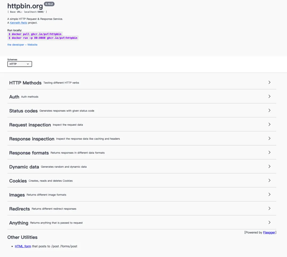
Task: Click the Request inspection heading
Action: 30,125
